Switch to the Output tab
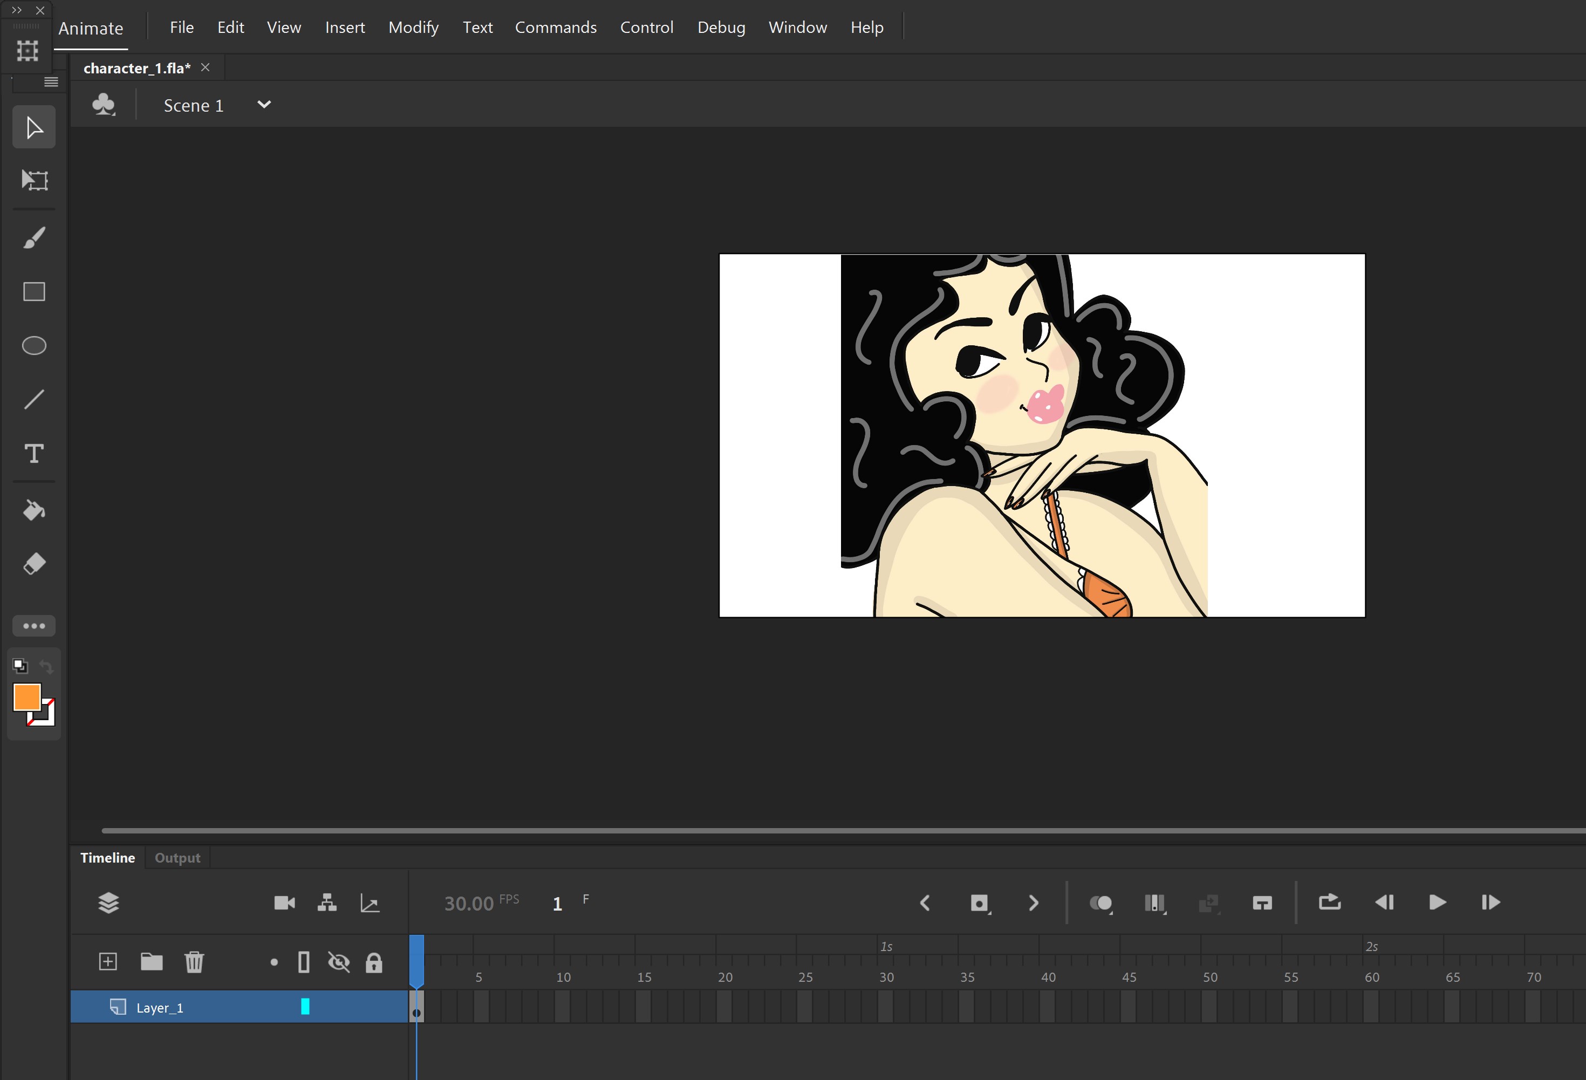Image resolution: width=1586 pixels, height=1080 pixels. tap(177, 858)
